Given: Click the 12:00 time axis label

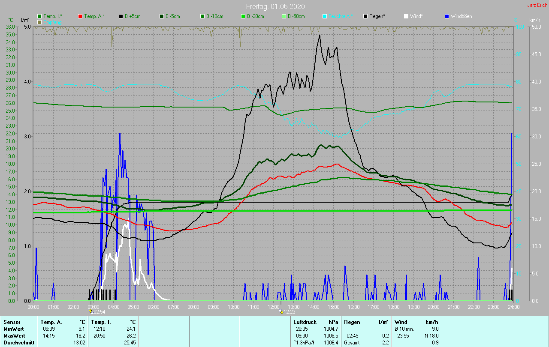Looking at the screenshot, I should pos(274,307).
